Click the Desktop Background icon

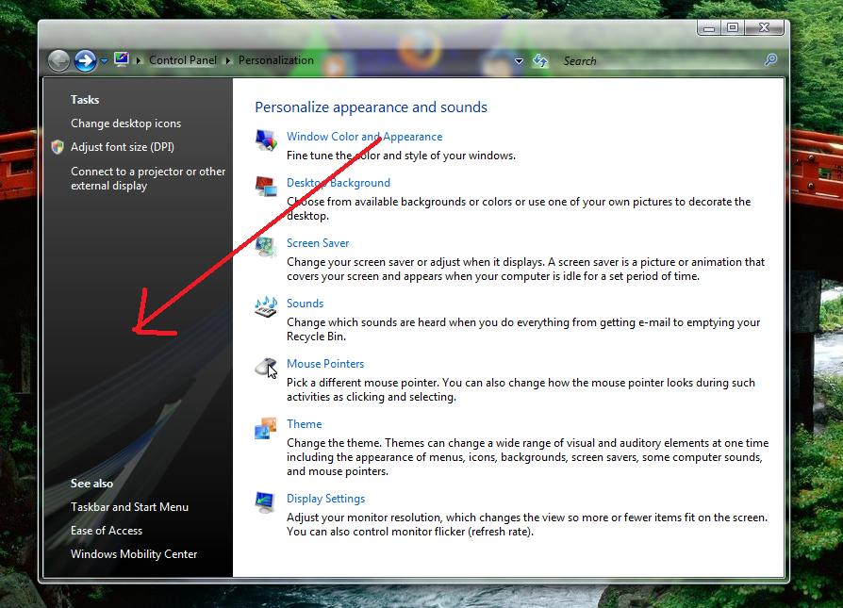coord(266,187)
